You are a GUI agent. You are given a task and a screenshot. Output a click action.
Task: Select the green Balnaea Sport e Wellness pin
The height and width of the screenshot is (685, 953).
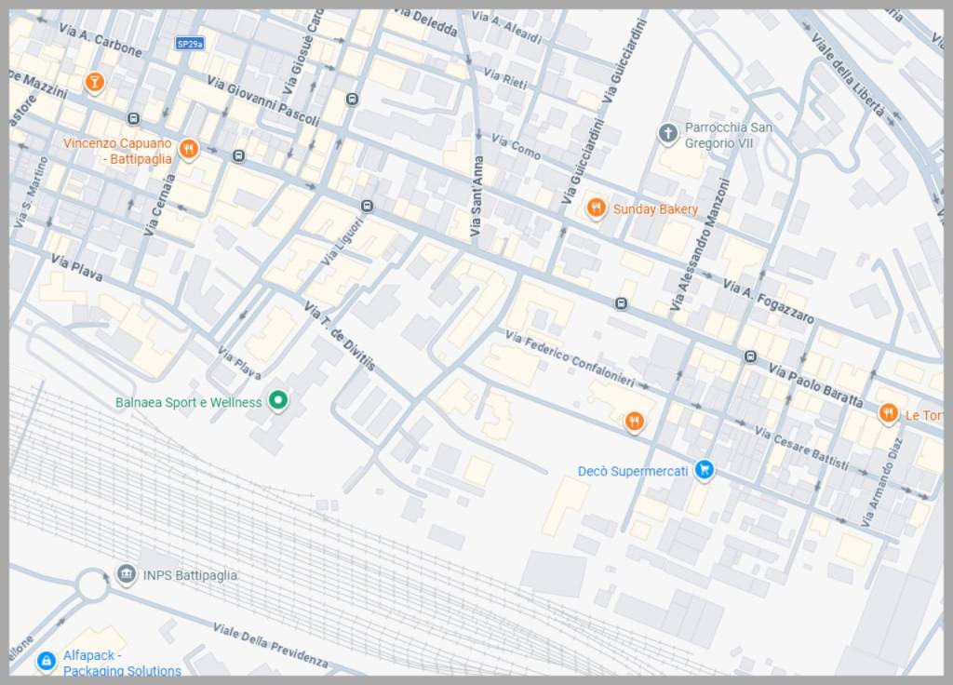(277, 401)
